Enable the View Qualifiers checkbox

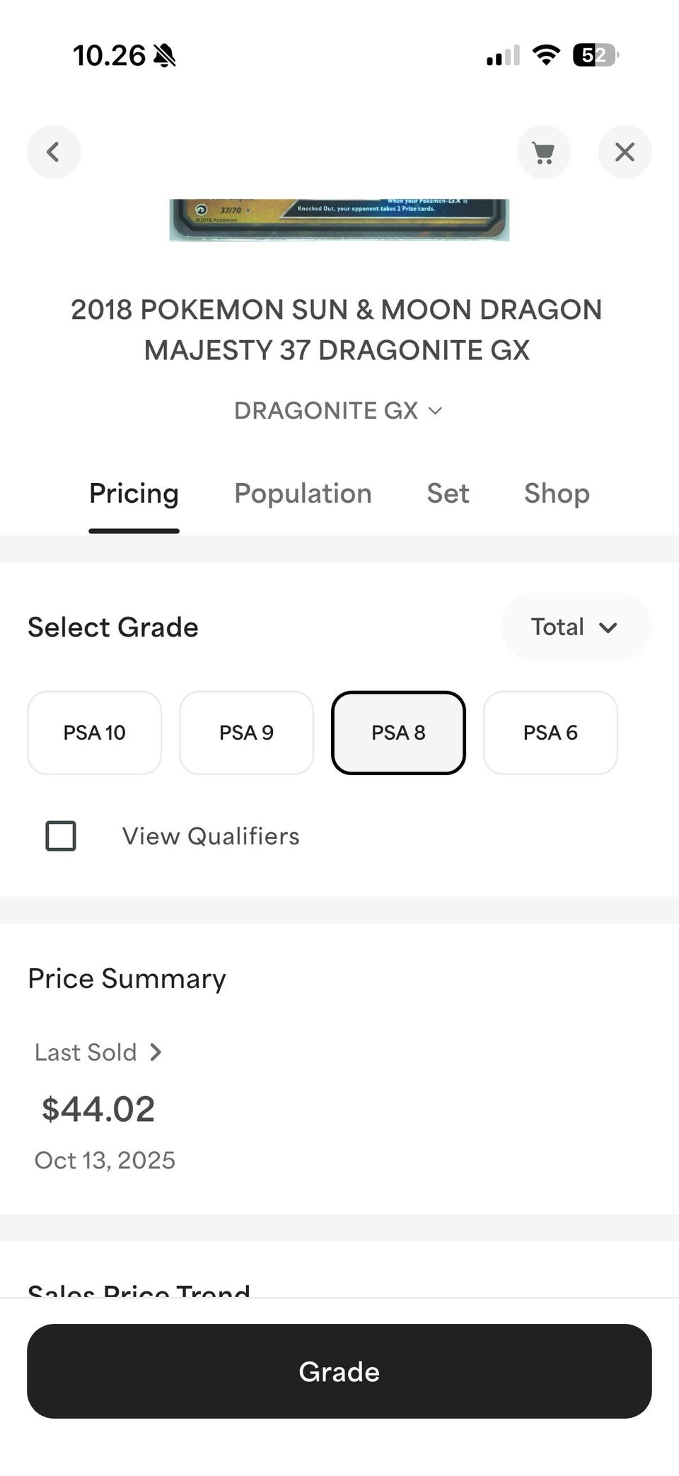[61, 836]
